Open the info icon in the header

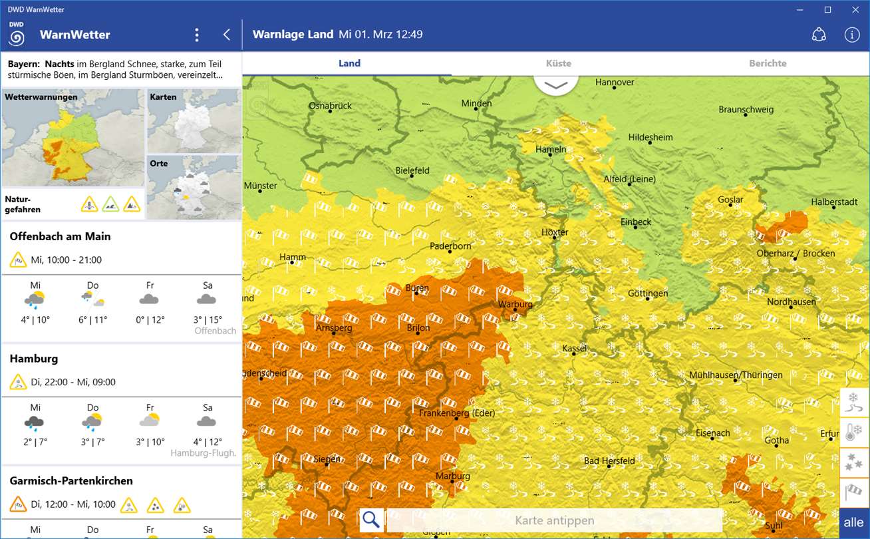point(852,35)
